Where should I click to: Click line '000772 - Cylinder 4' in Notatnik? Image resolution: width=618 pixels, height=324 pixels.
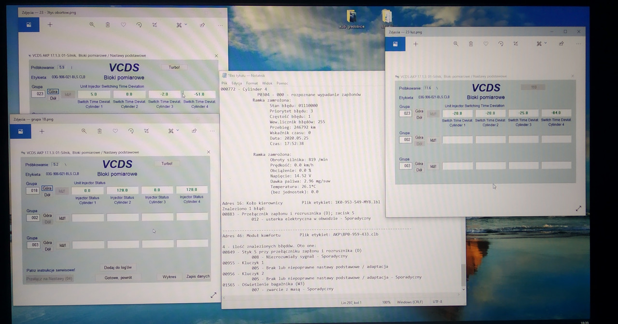[x=244, y=89]
